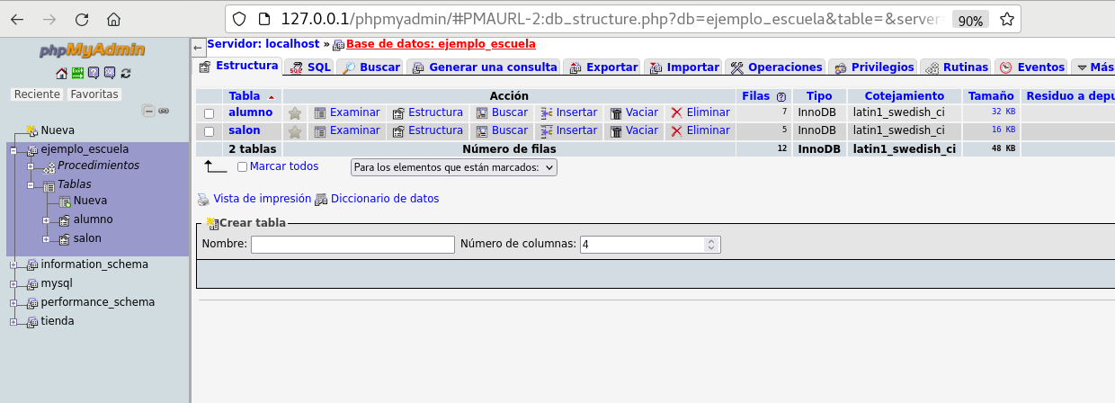This screenshot has width=1115, height=403.
Task: Click the browser page reload button
Action: coord(82,19)
